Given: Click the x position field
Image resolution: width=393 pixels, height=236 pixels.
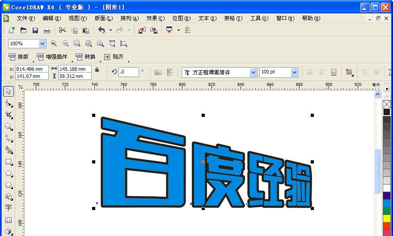Looking at the screenshot, I should [32, 69].
